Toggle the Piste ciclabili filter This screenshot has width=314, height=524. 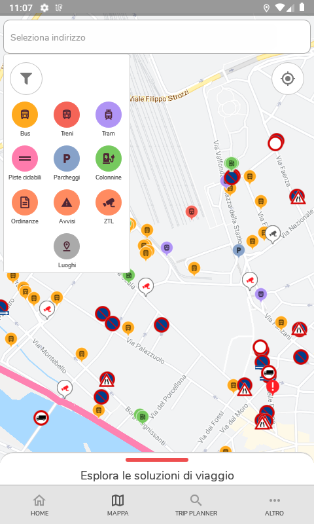[25, 159]
